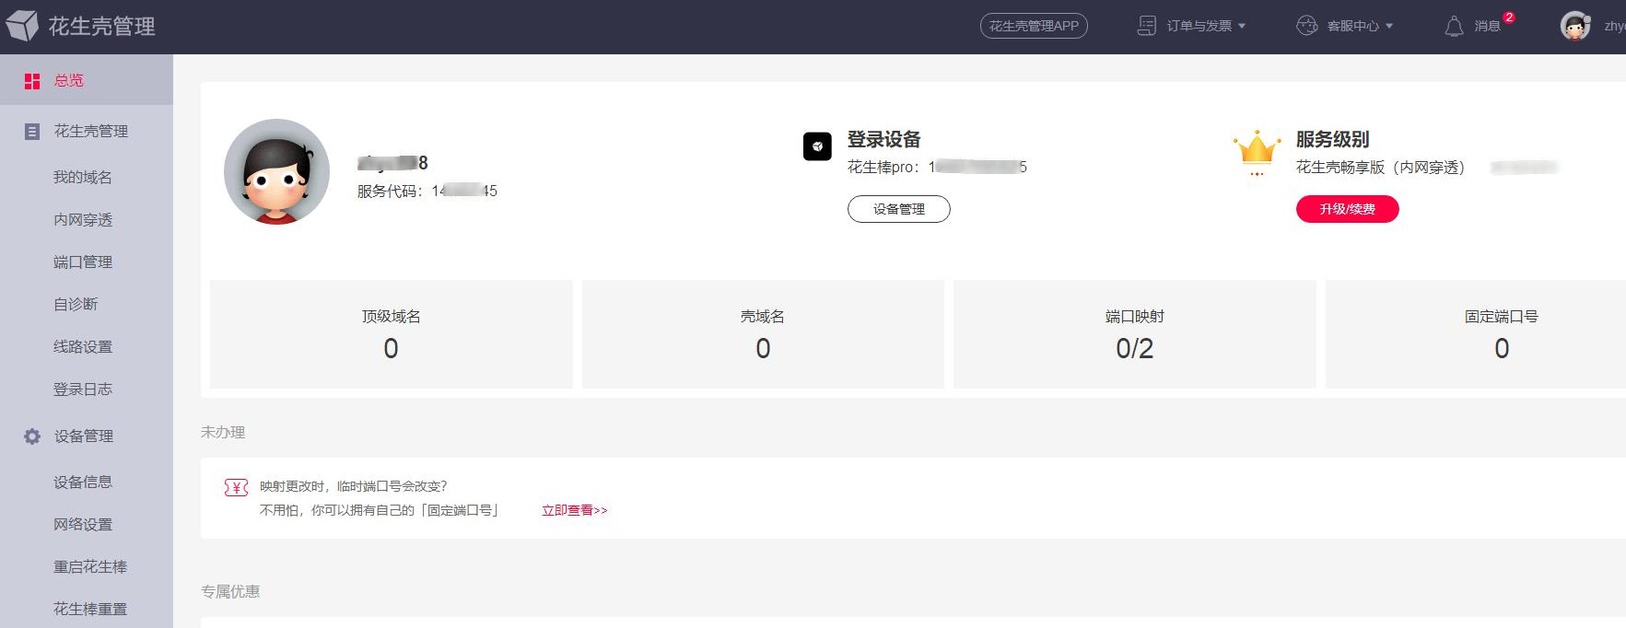Open 自诊断 in the sidebar
Screen dimensions: 1626x628
coord(76,304)
